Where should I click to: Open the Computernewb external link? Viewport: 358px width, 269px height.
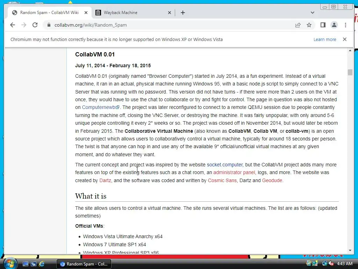[100, 107]
